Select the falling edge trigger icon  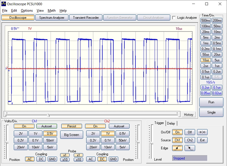pyautogui.click(x=190, y=148)
